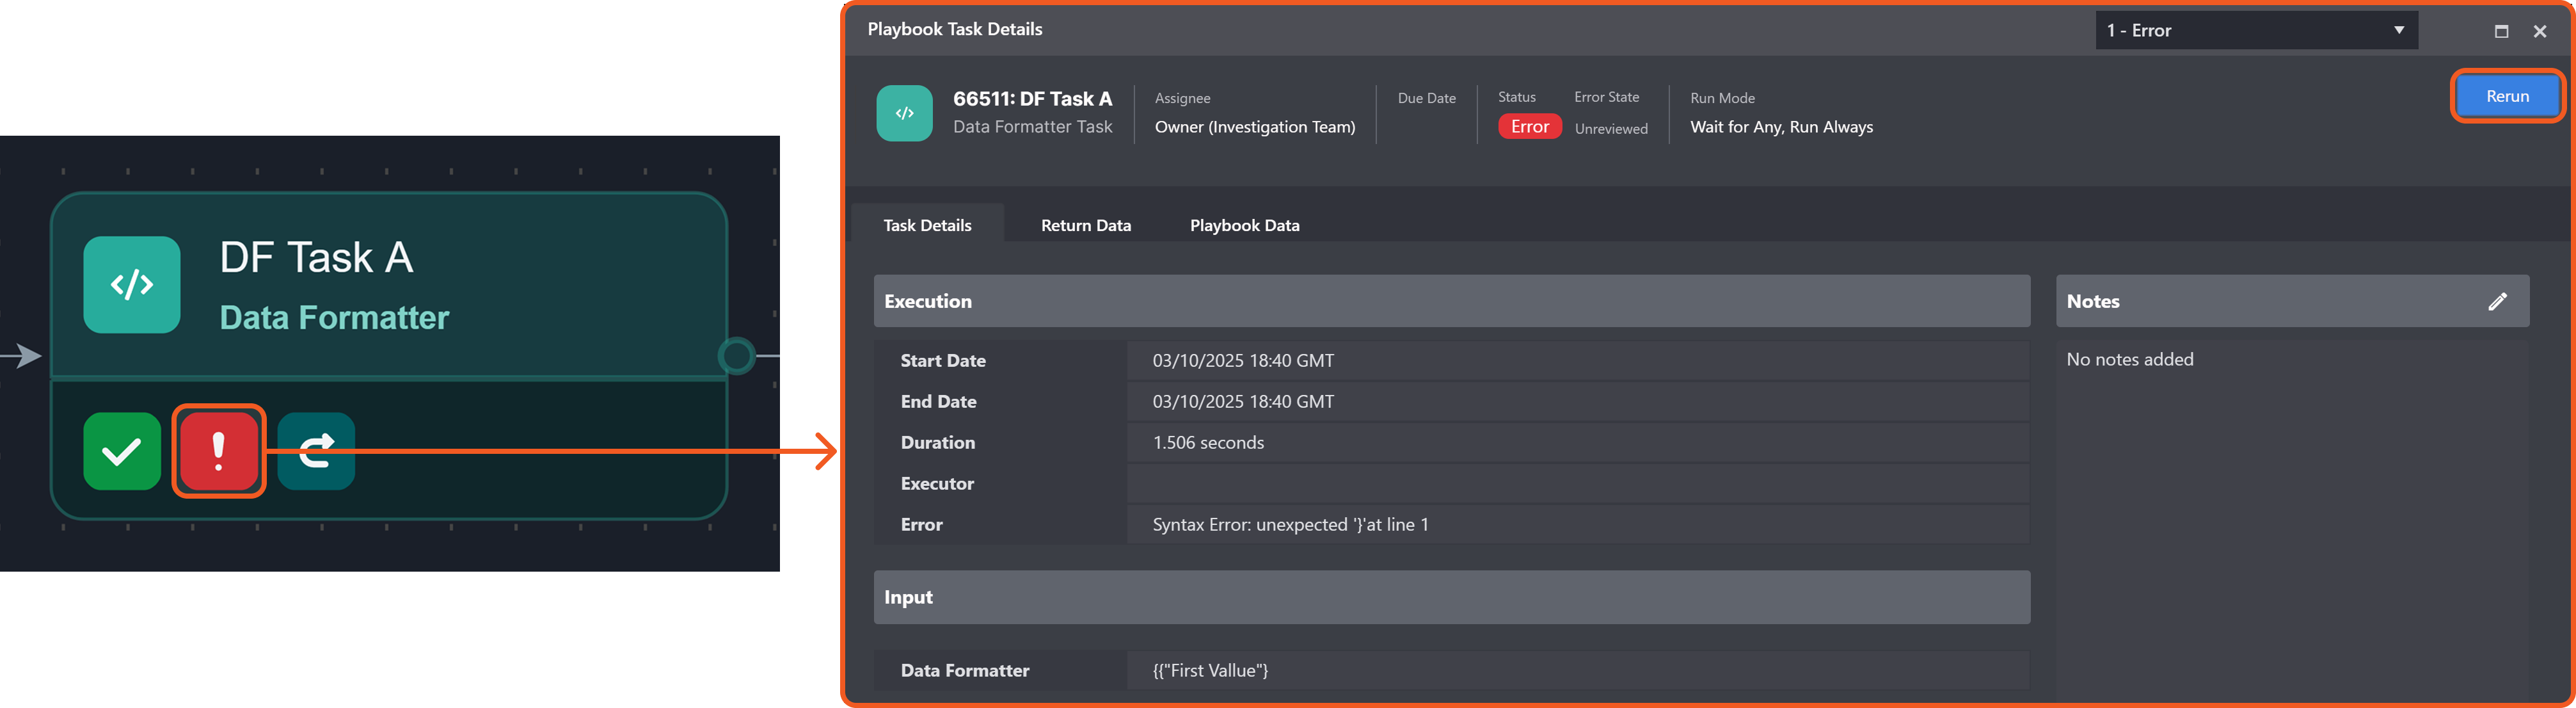Click the node output connector circle
This screenshot has width=2576, height=708.
coord(737,355)
